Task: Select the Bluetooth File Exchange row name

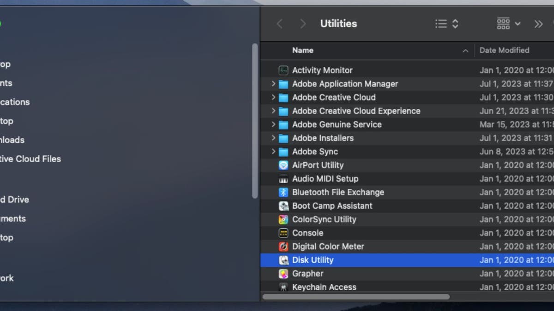Action: (338, 193)
